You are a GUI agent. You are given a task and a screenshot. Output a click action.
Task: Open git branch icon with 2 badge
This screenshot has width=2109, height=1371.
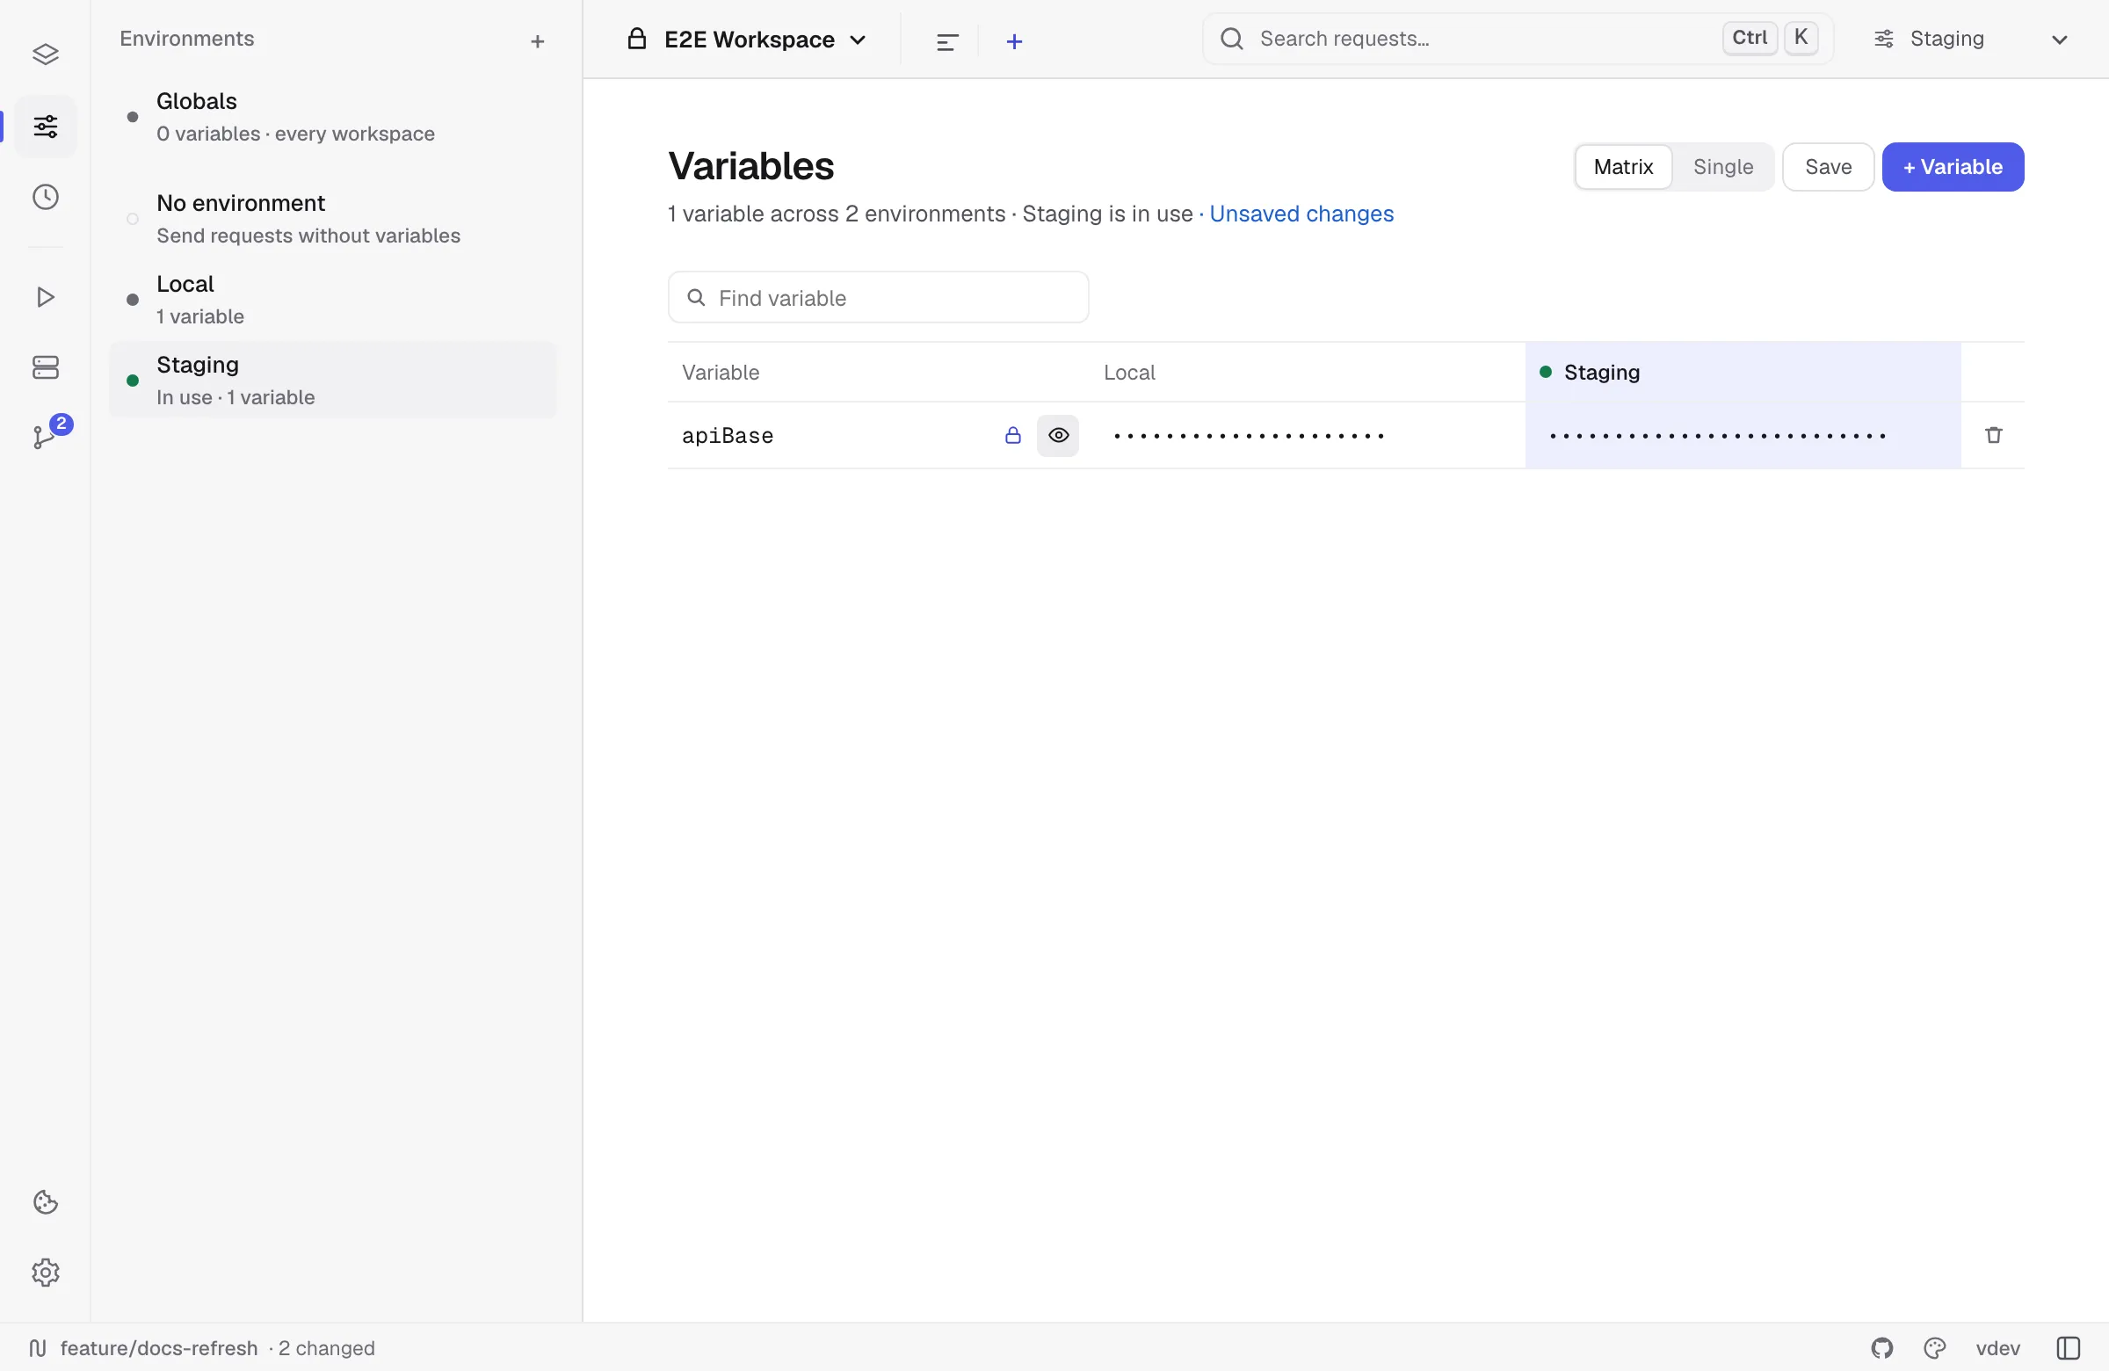[45, 436]
